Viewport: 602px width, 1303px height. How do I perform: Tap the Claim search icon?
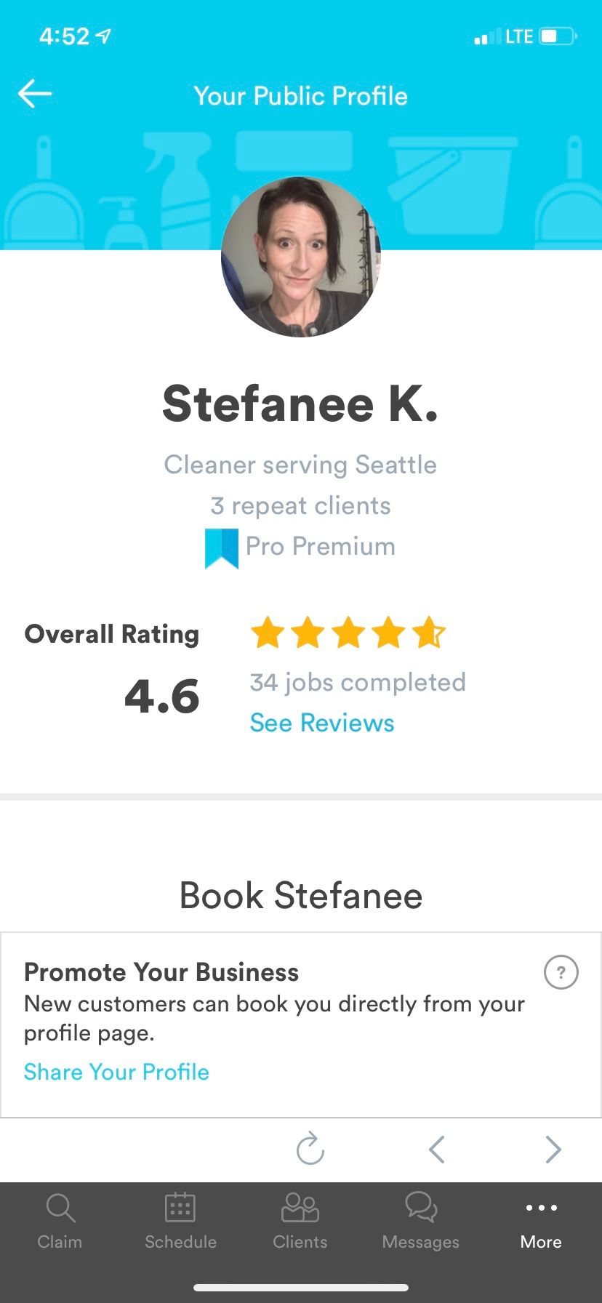click(x=60, y=1208)
